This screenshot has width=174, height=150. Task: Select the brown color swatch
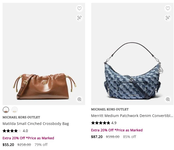click(x=6, y=110)
